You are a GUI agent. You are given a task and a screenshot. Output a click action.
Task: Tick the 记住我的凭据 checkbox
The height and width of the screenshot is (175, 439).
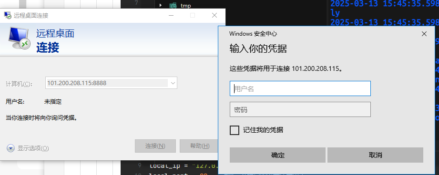235,130
